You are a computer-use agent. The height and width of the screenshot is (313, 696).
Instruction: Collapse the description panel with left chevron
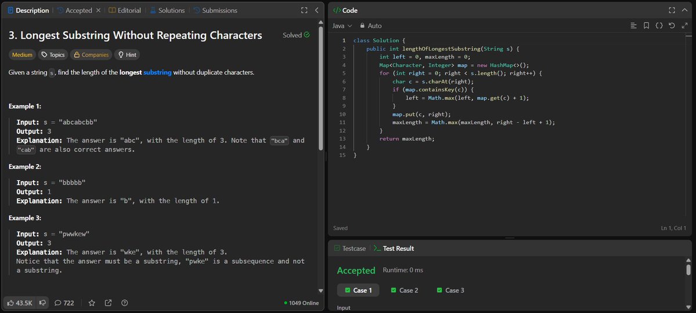coord(316,10)
